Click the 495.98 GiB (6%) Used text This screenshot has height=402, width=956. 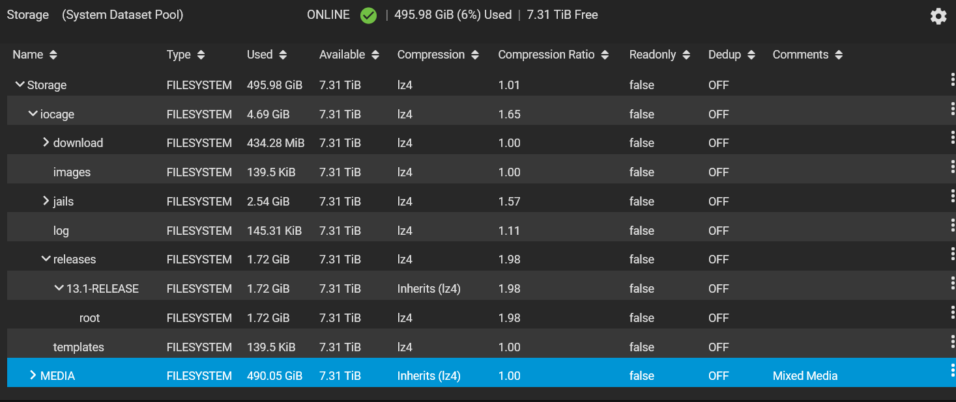tap(453, 15)
